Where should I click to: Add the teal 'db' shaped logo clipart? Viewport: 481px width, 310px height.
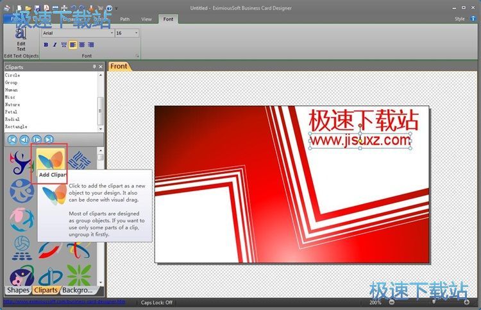point(51,276)
